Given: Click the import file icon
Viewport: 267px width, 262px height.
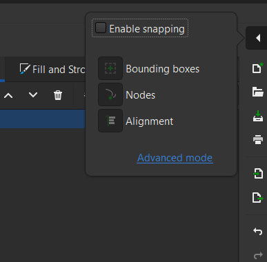Looking at the screenshot, I should (x=258, y=173).
